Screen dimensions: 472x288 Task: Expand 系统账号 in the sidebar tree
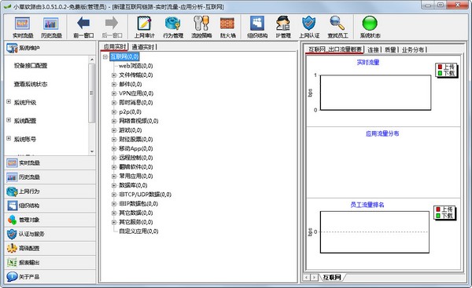coord(9,138)
